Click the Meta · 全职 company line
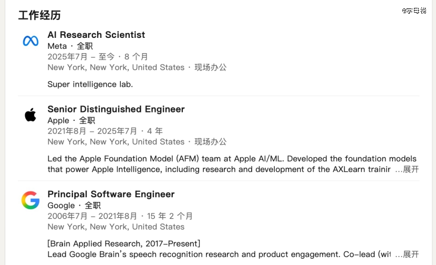436x265 pixels. coord(70,46)
